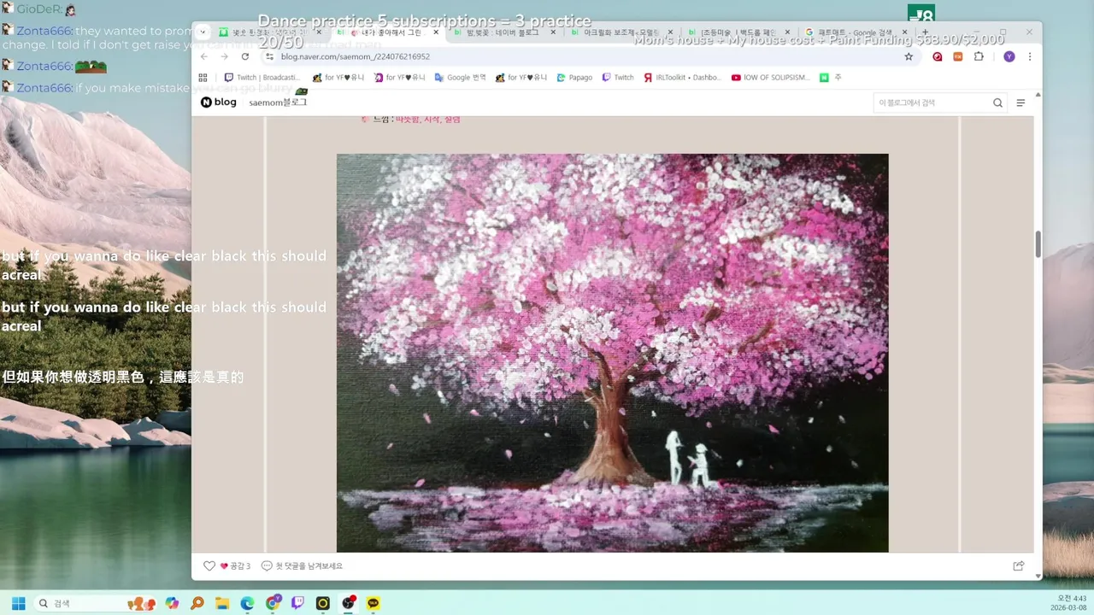Screen dimensions: 1094x615
Task: Open Chrome from the taskbar
Action: click(273, 603)
